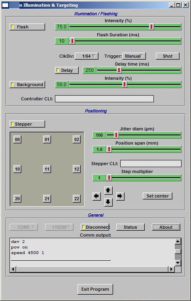Select position 11 in the grid
Viewport: 191px width, 301px height.
point(47,169)
